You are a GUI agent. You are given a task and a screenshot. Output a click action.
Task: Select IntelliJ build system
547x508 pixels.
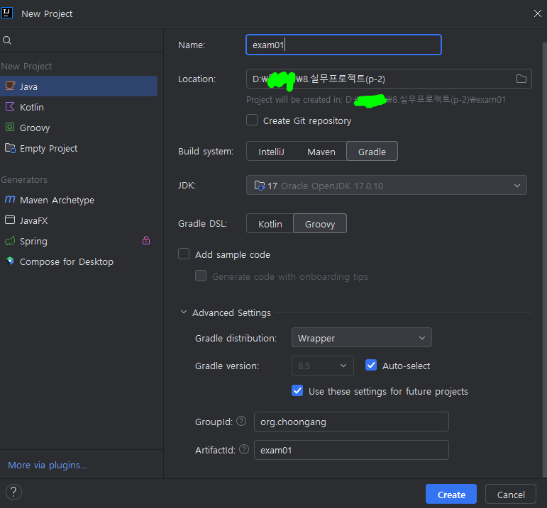(x=271, y=152)
